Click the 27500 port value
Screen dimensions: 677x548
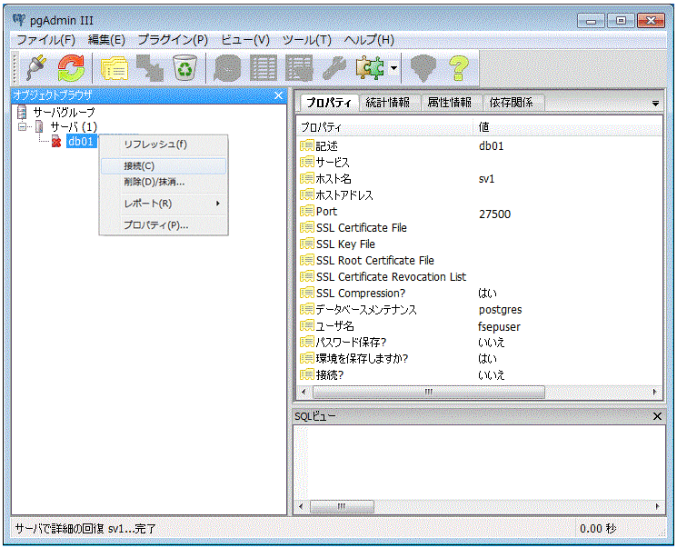click(x=494, y=214)
